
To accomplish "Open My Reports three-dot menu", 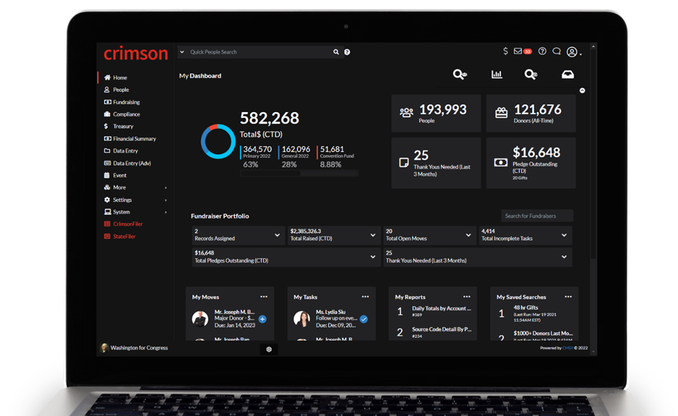I will pyautogui.click(x=467, y=297).
